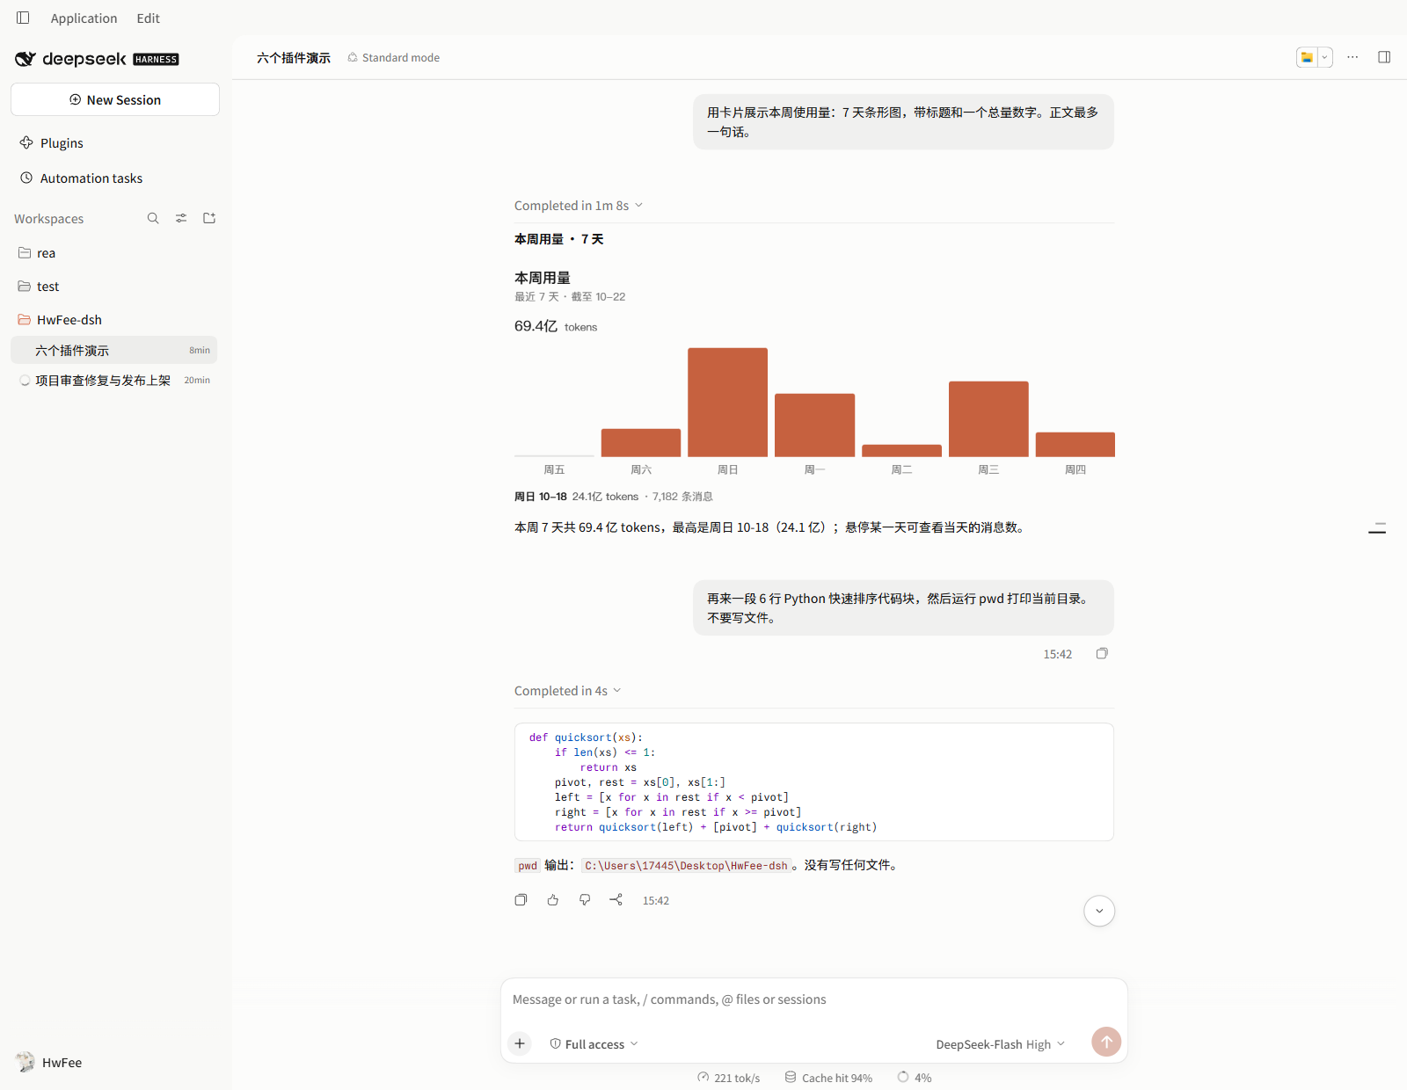This screenshot has height=1090, width=1407.
Task: Open the HwFee user profile
Action: pos(50,1062)
